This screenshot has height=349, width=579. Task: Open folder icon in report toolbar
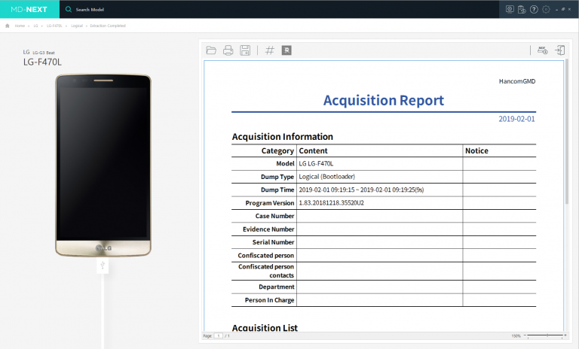coord(211,50)
